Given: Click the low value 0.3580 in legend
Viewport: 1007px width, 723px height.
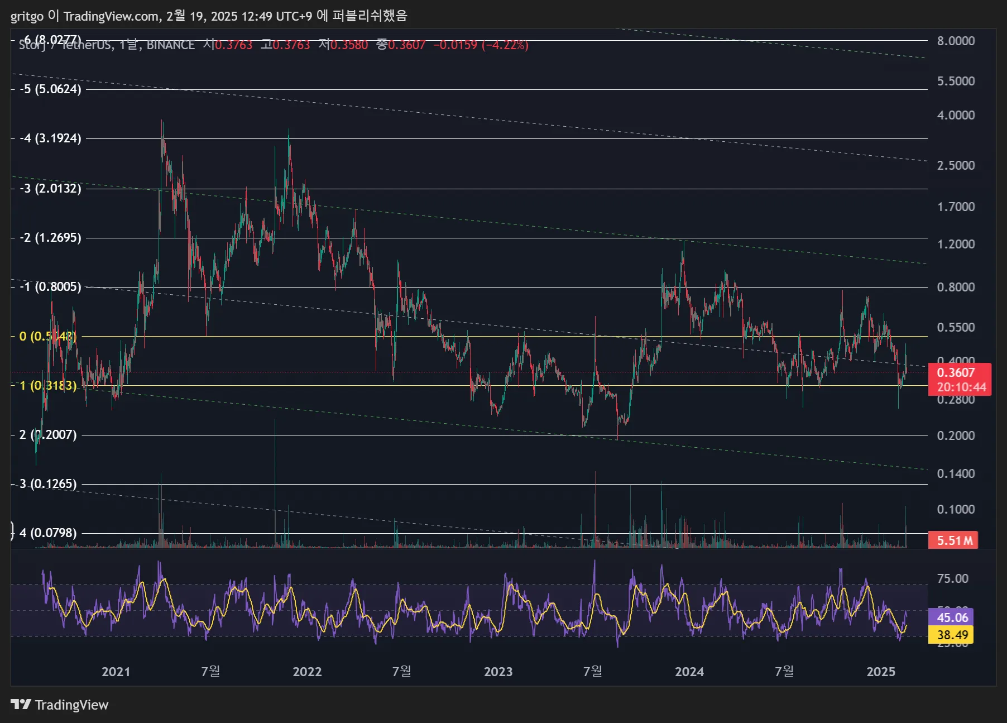Looking at the screenshot, I should (349, 45).
